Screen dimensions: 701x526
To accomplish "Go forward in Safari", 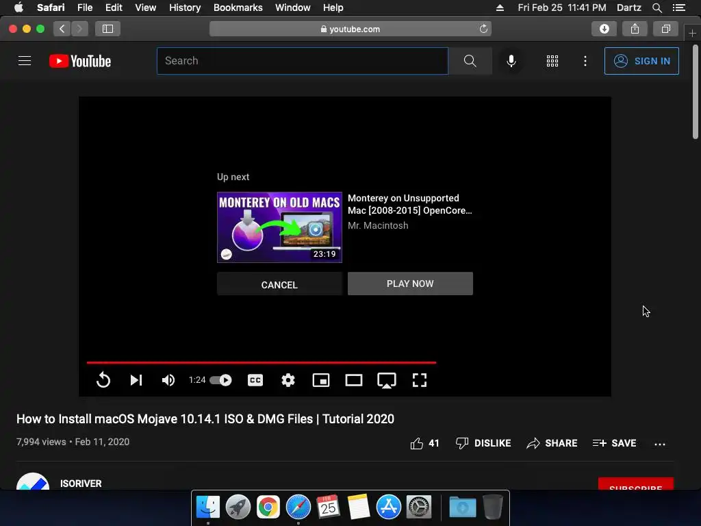I will (79, 29).
